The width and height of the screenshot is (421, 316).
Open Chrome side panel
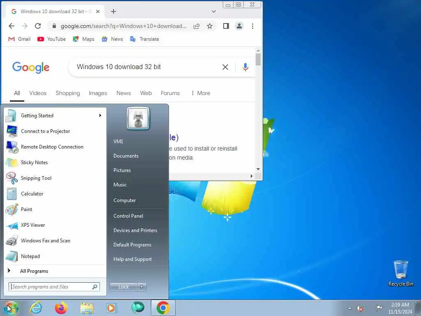coord(226,26)
